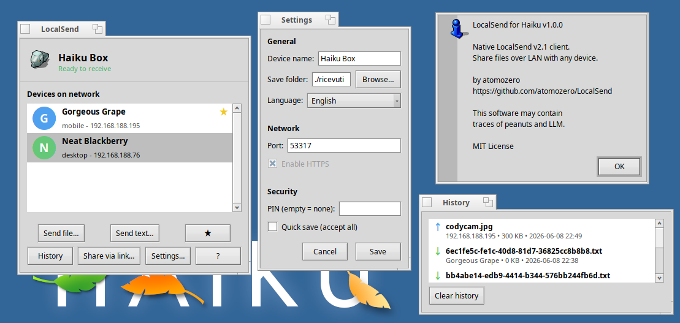The width and height of the screenshot is (680, 323).
Task: Close the Settings window via its title box
Action: pos(266,20)
